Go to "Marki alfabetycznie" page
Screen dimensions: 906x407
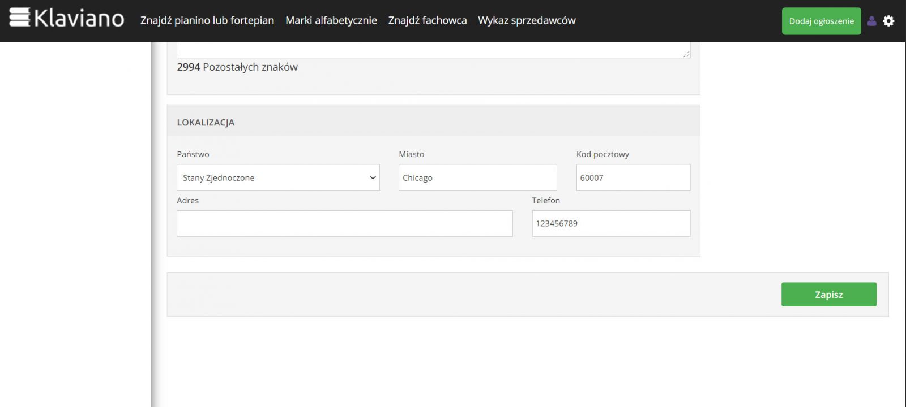point(331,20)
